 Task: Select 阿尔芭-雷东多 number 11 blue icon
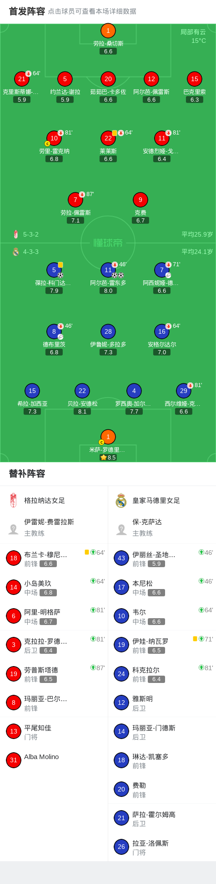tap(108, 270)
